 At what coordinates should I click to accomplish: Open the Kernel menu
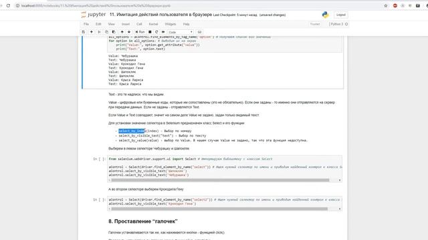pos(153,24)
